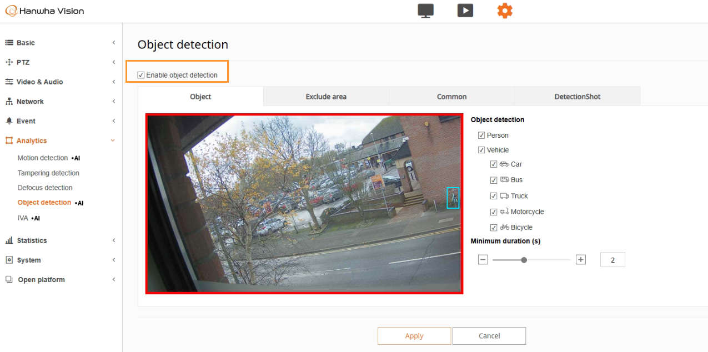Screen dimensions: 708x352
Task: Click the Apply button
Action: click(414, 336)
